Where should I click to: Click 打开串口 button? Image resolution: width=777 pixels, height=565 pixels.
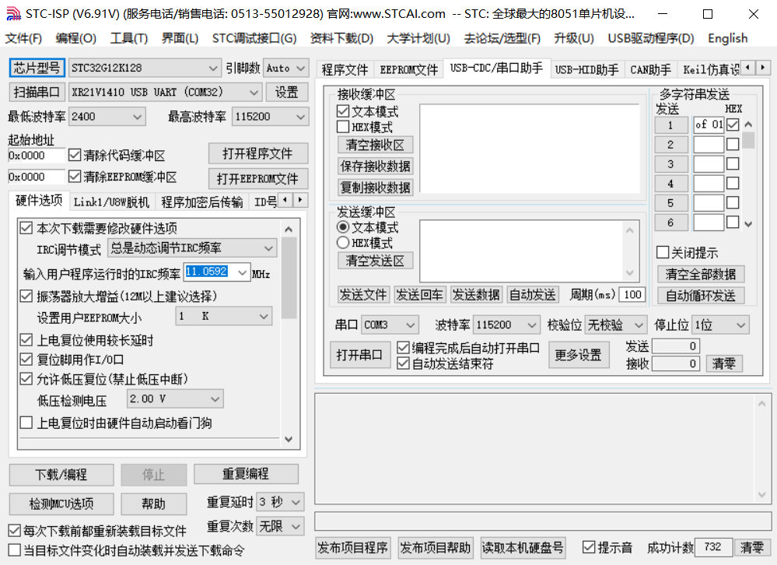(x=359, y=355)
